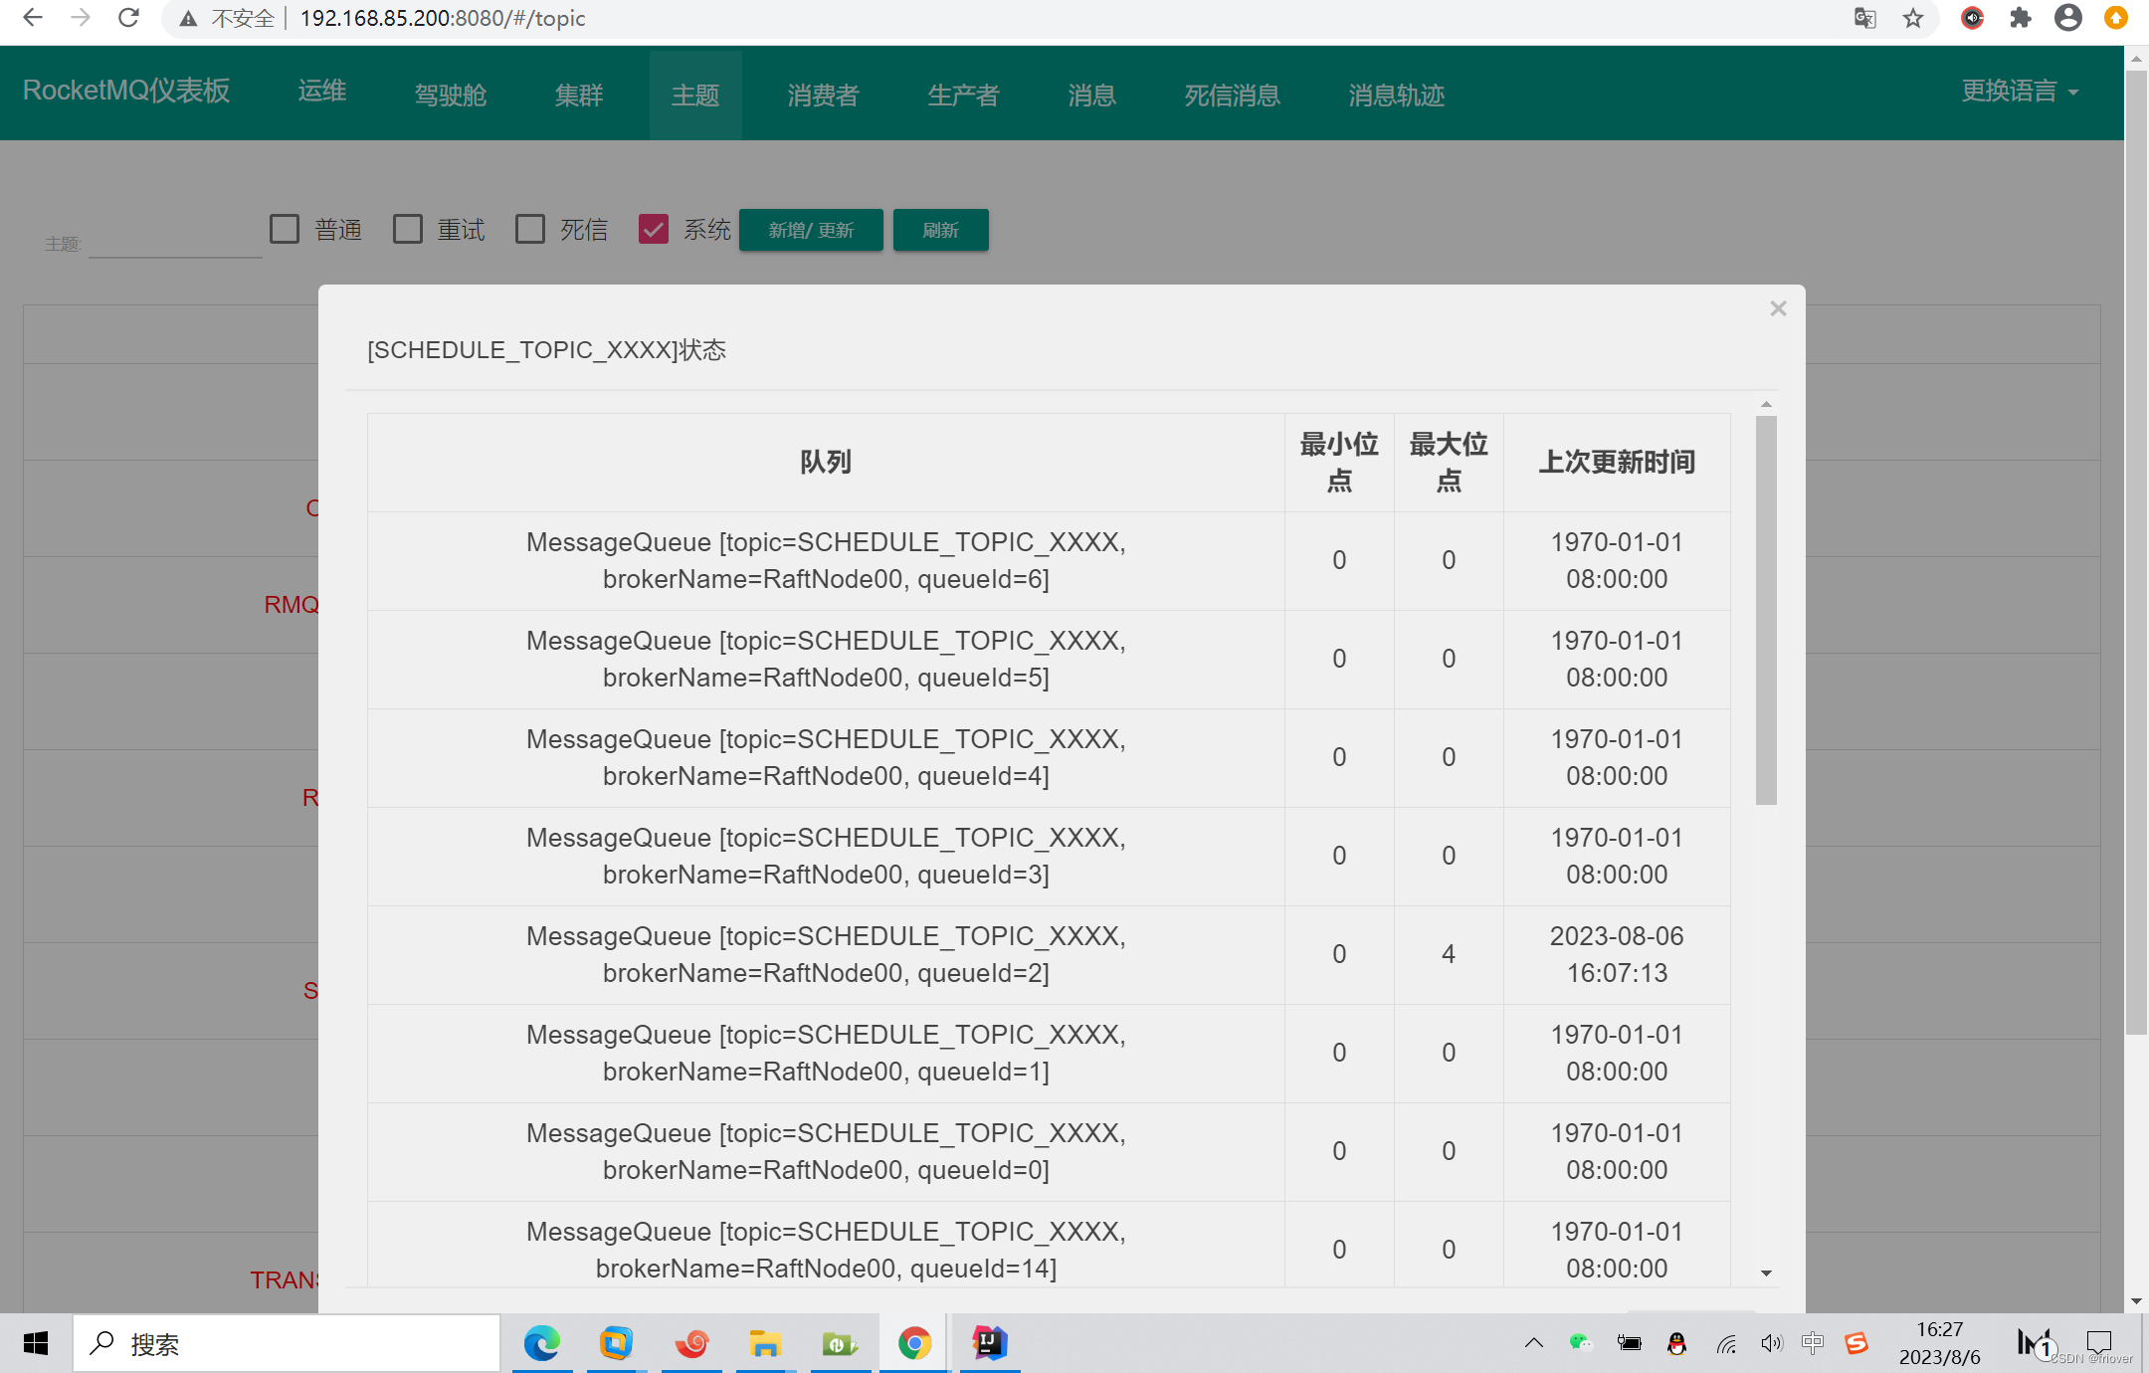Open the browser profile avatar

(x=2068, y=18)
